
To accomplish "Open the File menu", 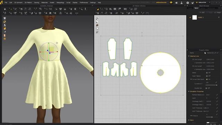I will click(x=6, y=2).
